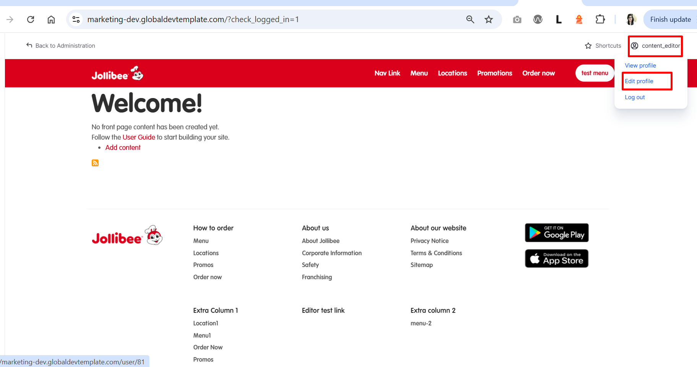697x367 pixels.
Task: Reload the current page
Action: coord(31,19)
